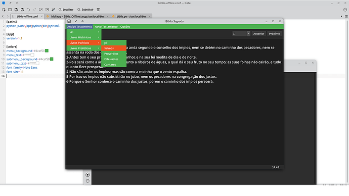Viewport: 349px width, 196px height.
Task: Go to next tab with right chevron
Action: pos(8,16)
